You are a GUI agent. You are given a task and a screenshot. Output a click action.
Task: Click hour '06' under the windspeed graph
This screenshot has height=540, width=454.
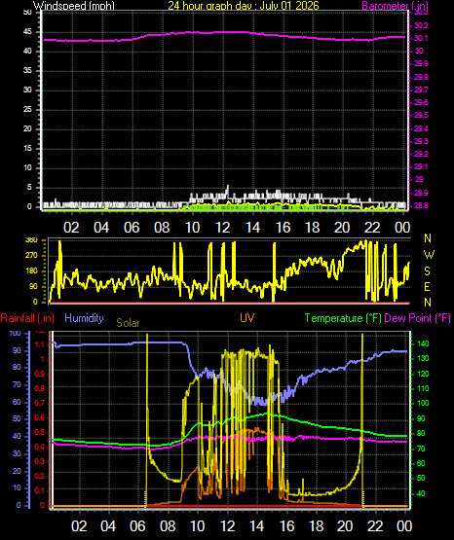pos(132,228)
